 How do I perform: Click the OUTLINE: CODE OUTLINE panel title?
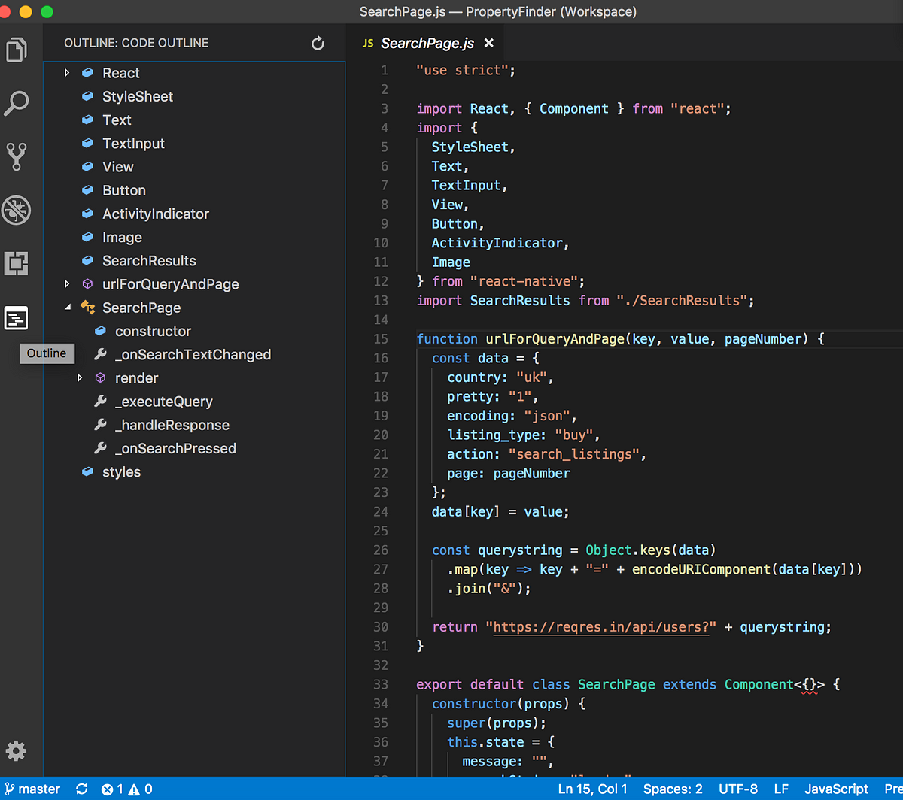[136, 44]
